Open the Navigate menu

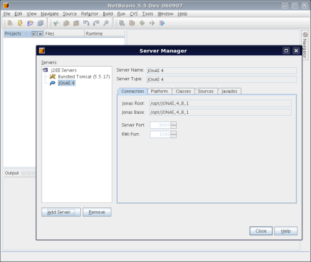(x=50, y=14)
